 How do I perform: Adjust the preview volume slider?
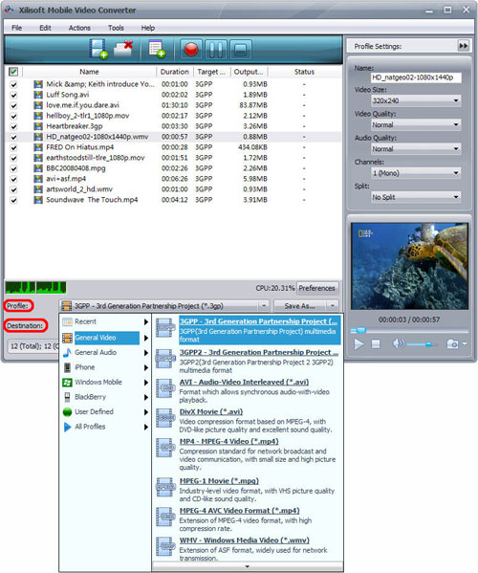(x=423, y=343)
